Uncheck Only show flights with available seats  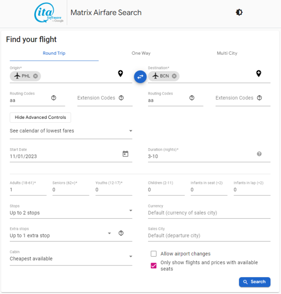point(154,265)
